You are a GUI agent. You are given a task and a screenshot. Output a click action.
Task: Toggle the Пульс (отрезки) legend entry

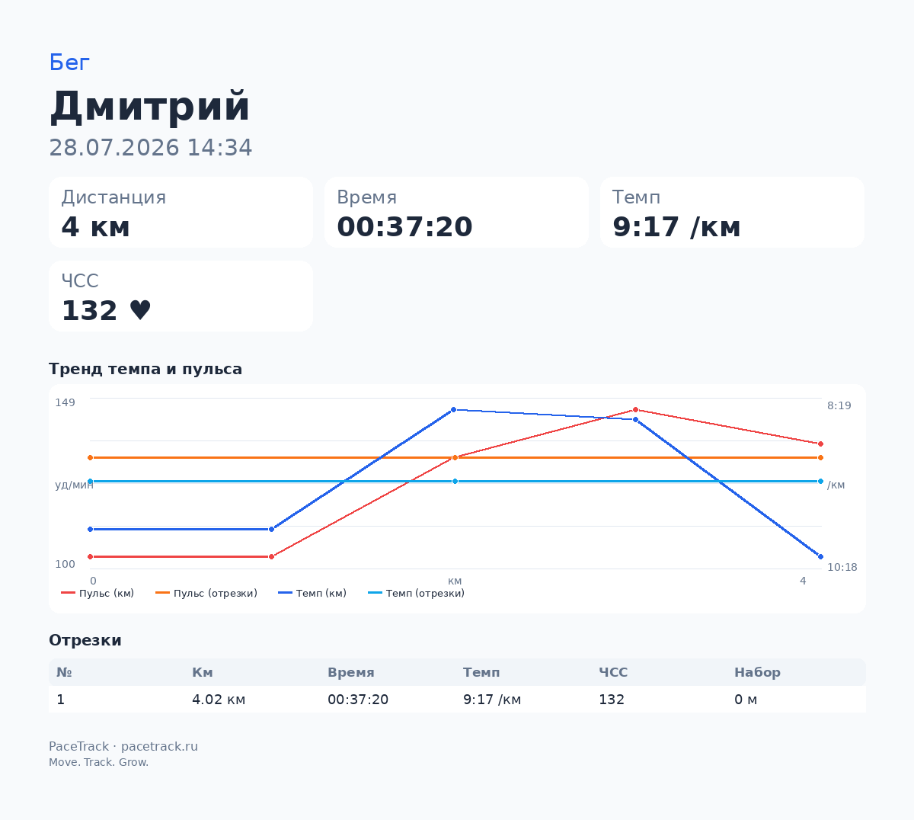(x=206, y=593)
